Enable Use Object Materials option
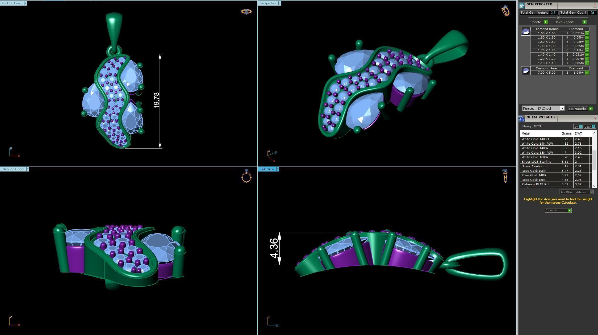Viewport: 598px width, 335px height. point(591,192)
